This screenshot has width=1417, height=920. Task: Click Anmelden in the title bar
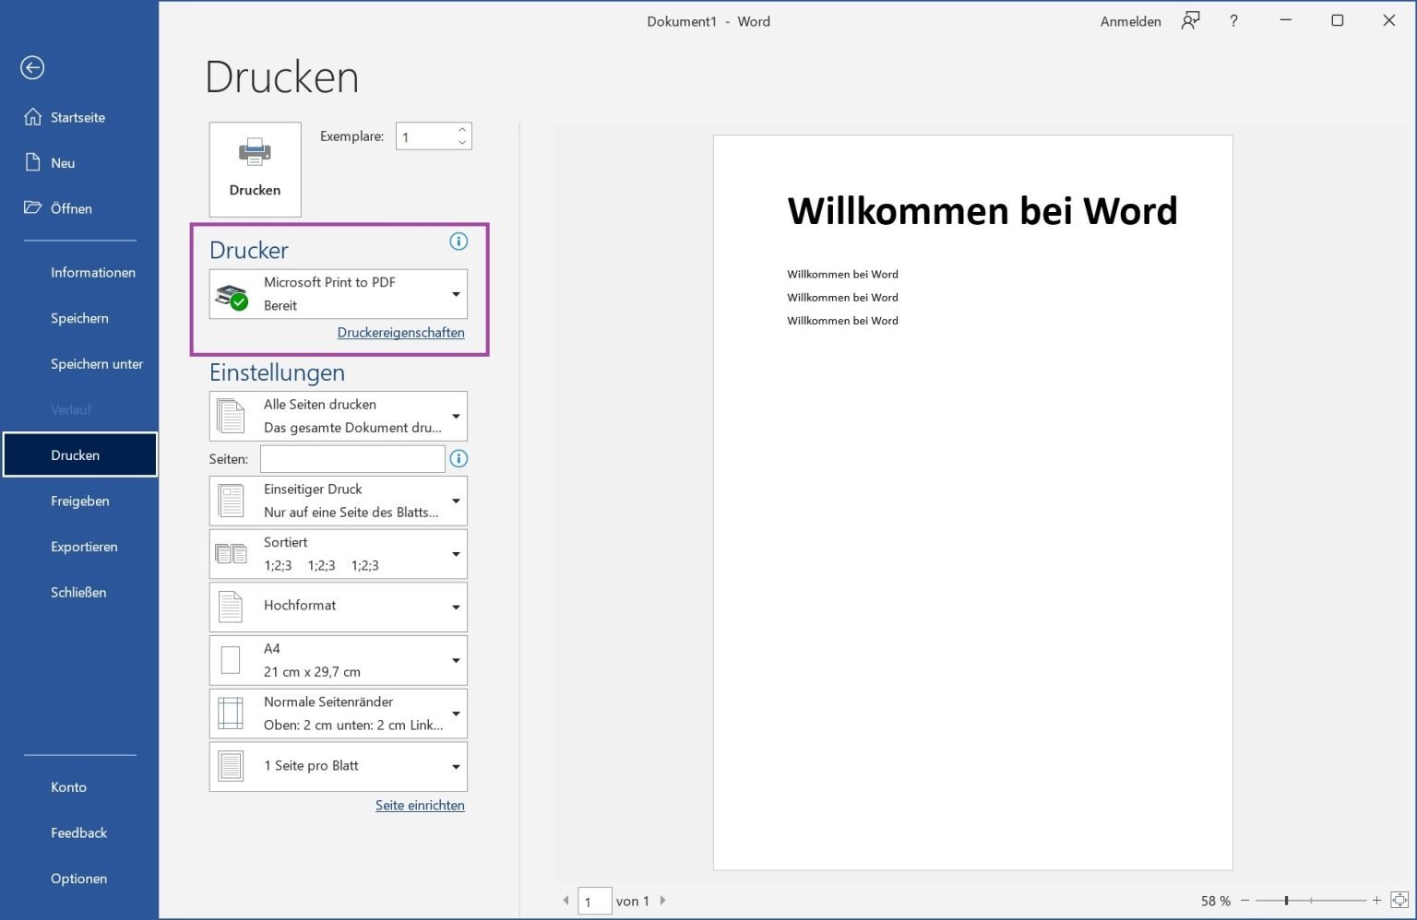(1130, 21)
